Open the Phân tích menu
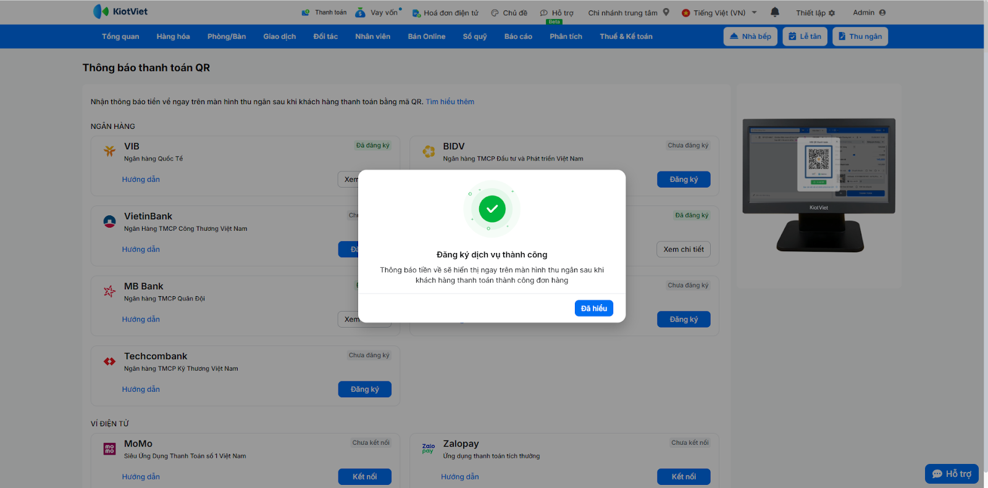The image size is (988, 488). [566, 36]
